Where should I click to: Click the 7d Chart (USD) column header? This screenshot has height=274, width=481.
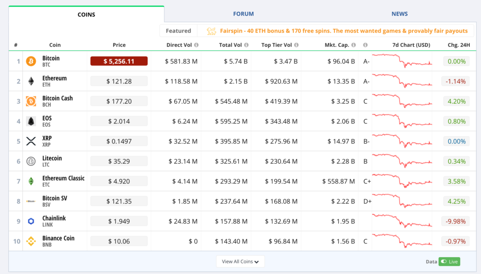[411, 45]
